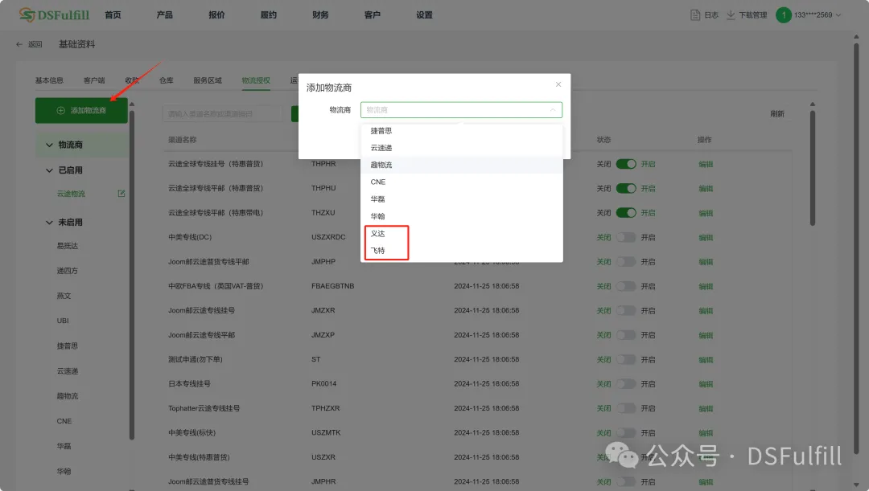Open the 报价 top menu

[216, 15]
